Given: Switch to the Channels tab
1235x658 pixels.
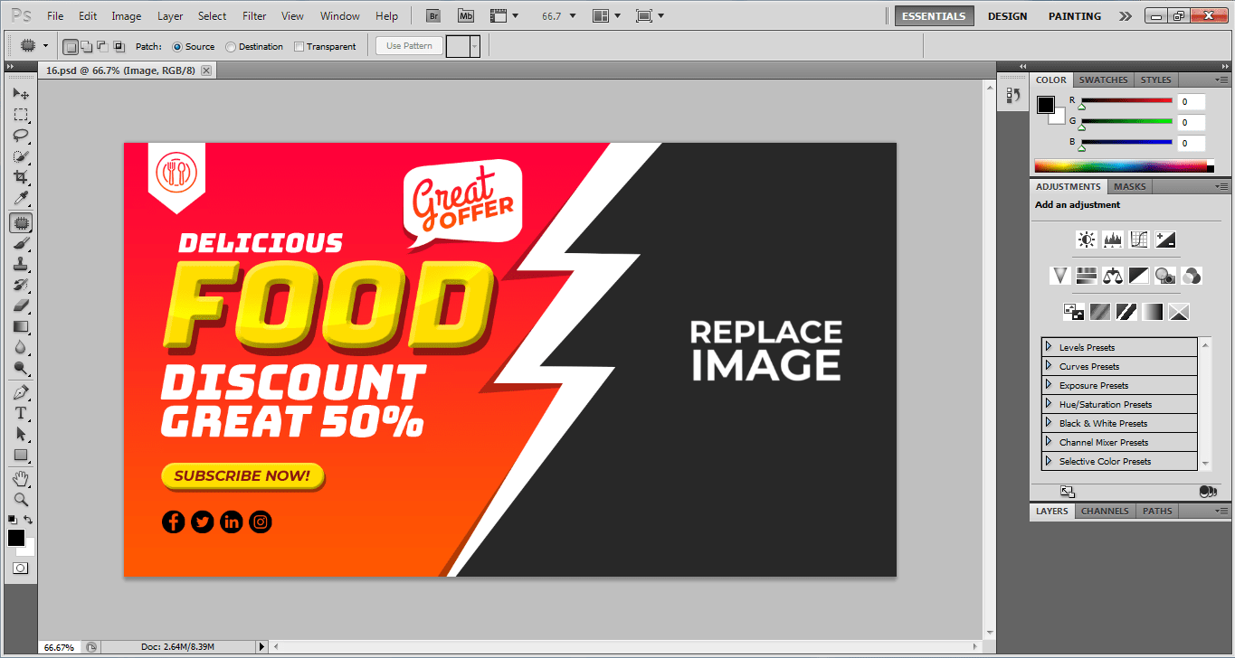Looking at the screenshot, I should (x=1105, y=511).
